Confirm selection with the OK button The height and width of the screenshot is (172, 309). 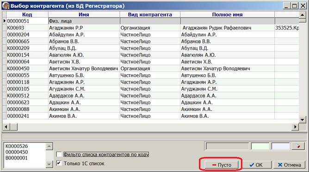257,165
